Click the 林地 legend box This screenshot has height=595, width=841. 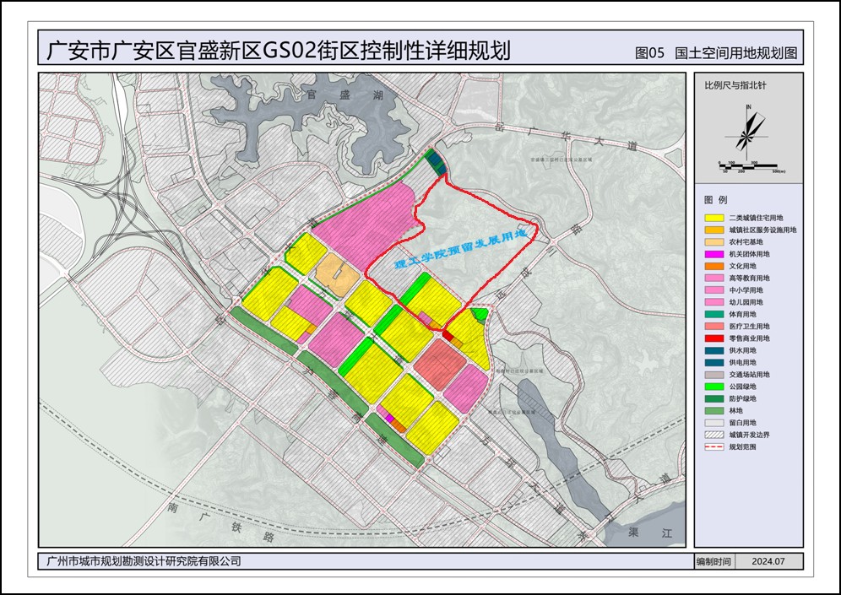point(713,410)
